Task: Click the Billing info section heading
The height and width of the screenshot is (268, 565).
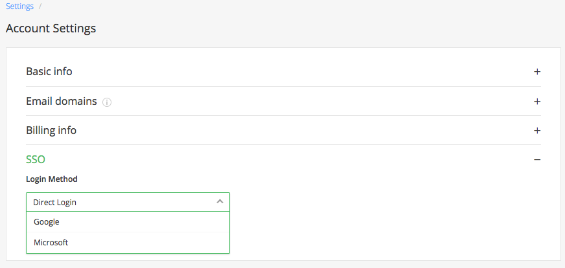Action: tap(51, 130)
